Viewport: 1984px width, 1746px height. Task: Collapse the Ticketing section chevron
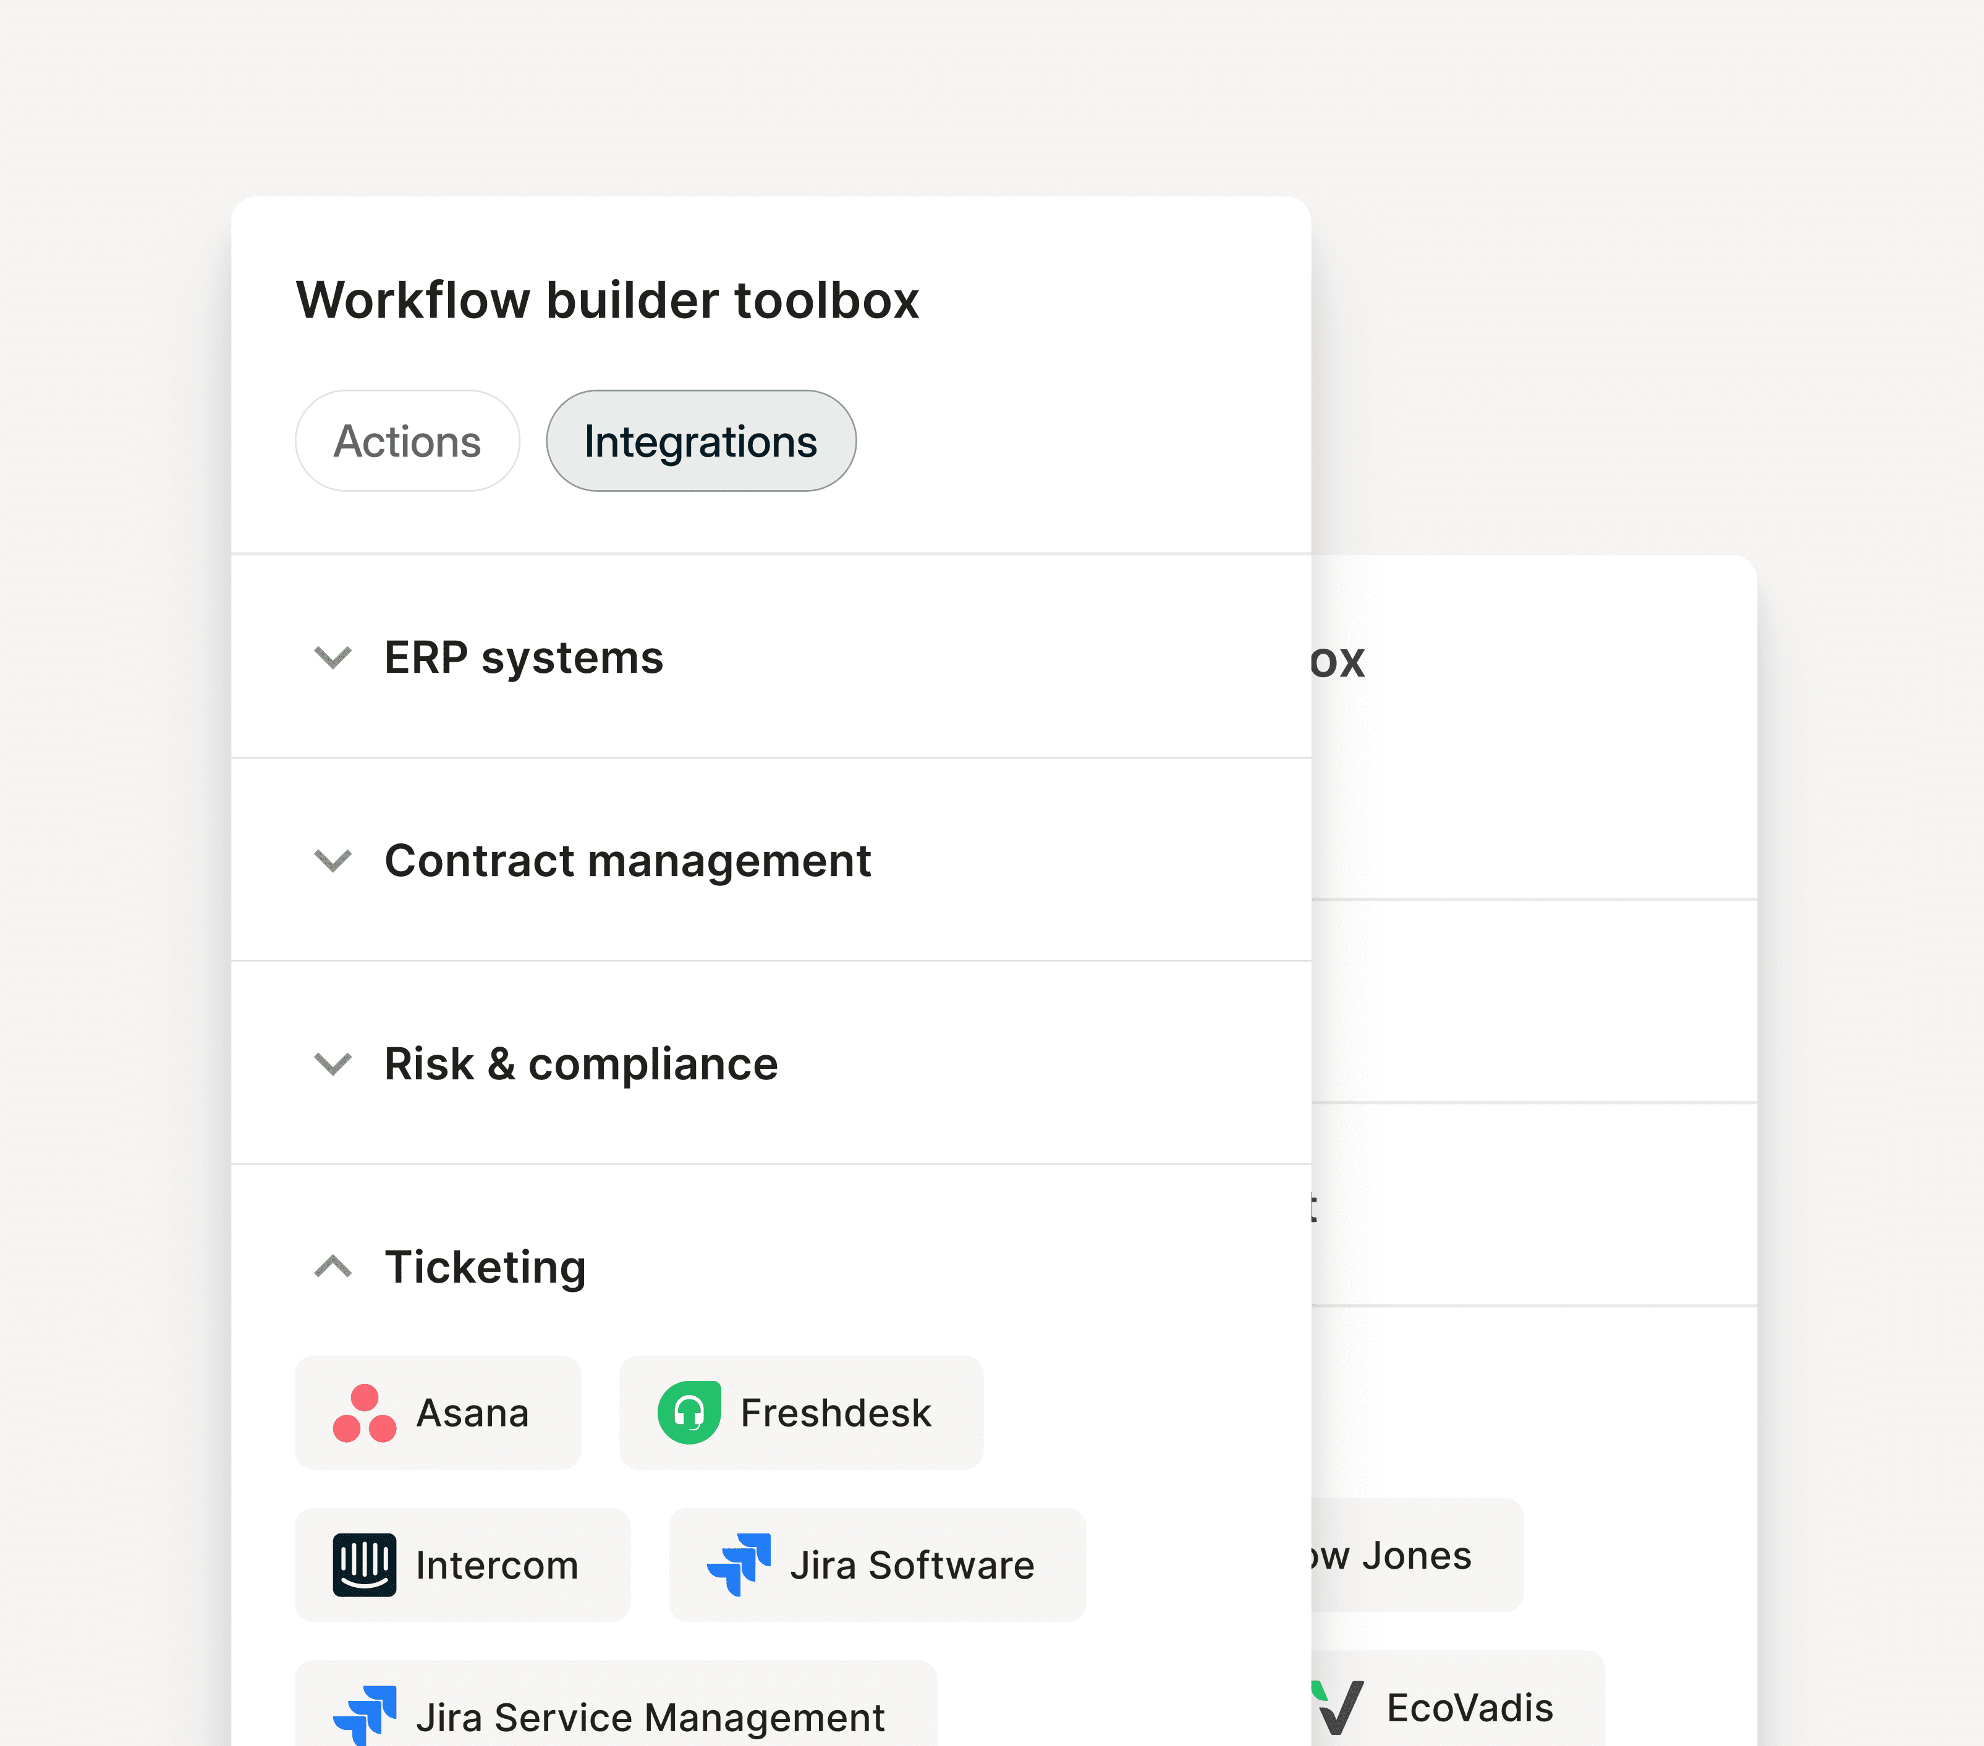point(333,1267)
